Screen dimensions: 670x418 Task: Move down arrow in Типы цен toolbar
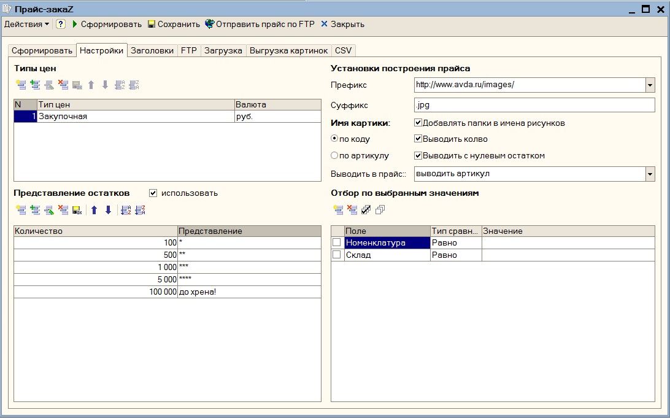coord(105,85)
